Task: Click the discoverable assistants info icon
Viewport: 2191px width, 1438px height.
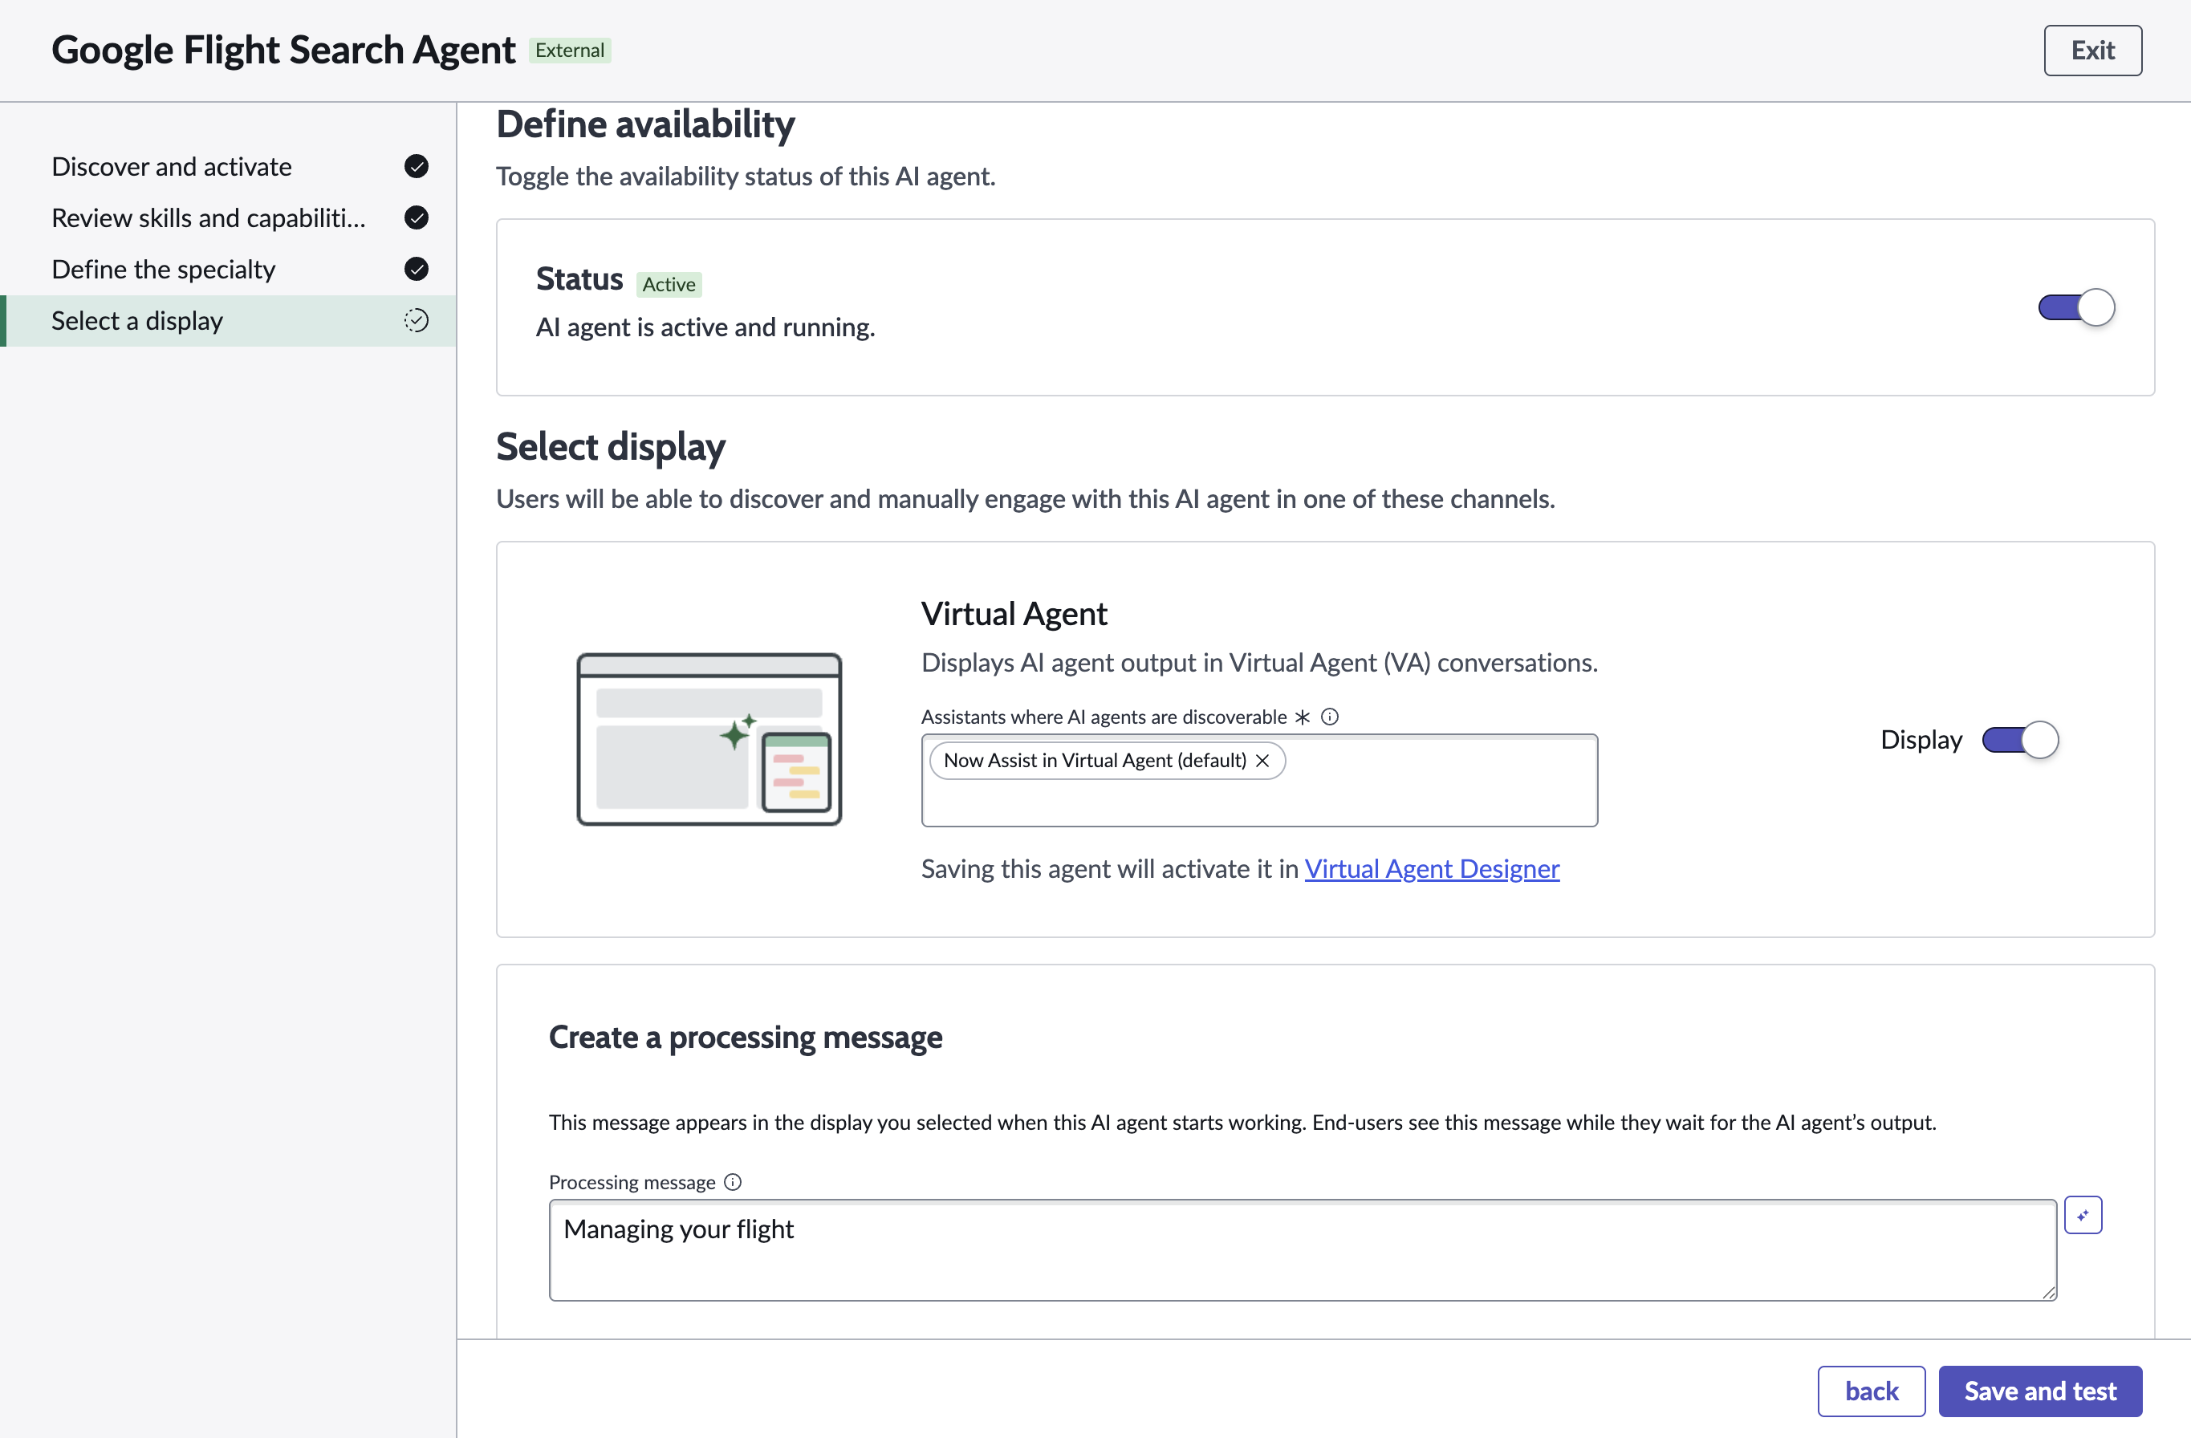Action: pyautogui.click(x=1329, y=717)
